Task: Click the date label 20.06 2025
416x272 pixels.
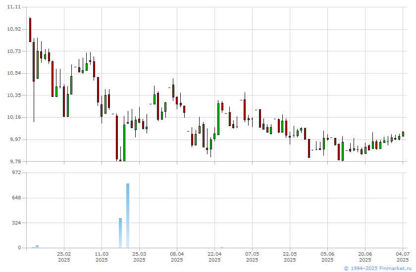Action: (x=365, y=257)
